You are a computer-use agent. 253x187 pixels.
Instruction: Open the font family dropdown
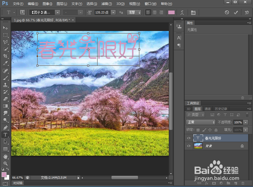coord(58,12)
